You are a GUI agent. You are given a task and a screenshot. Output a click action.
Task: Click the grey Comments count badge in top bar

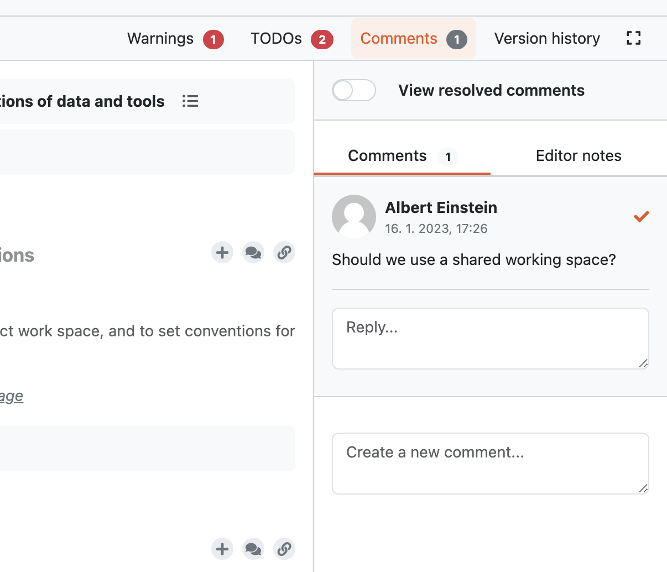[457, 40]
